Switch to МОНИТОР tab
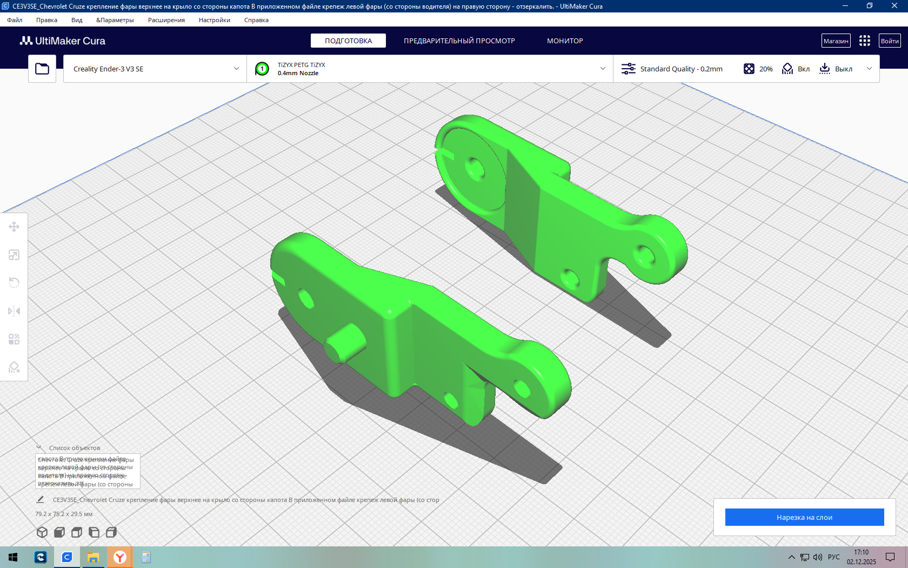 tap(565, 41)
